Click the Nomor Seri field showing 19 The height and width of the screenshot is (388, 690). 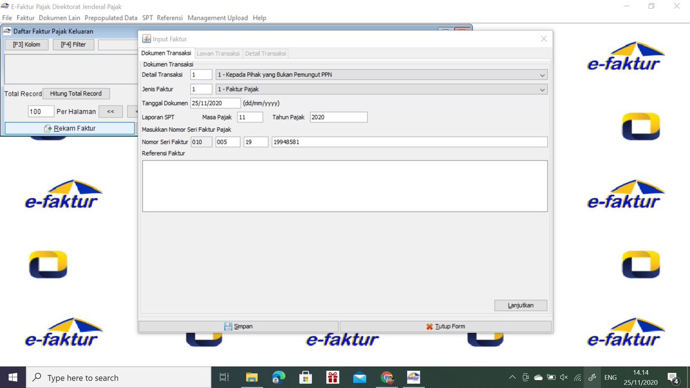[x=256, y=142]
